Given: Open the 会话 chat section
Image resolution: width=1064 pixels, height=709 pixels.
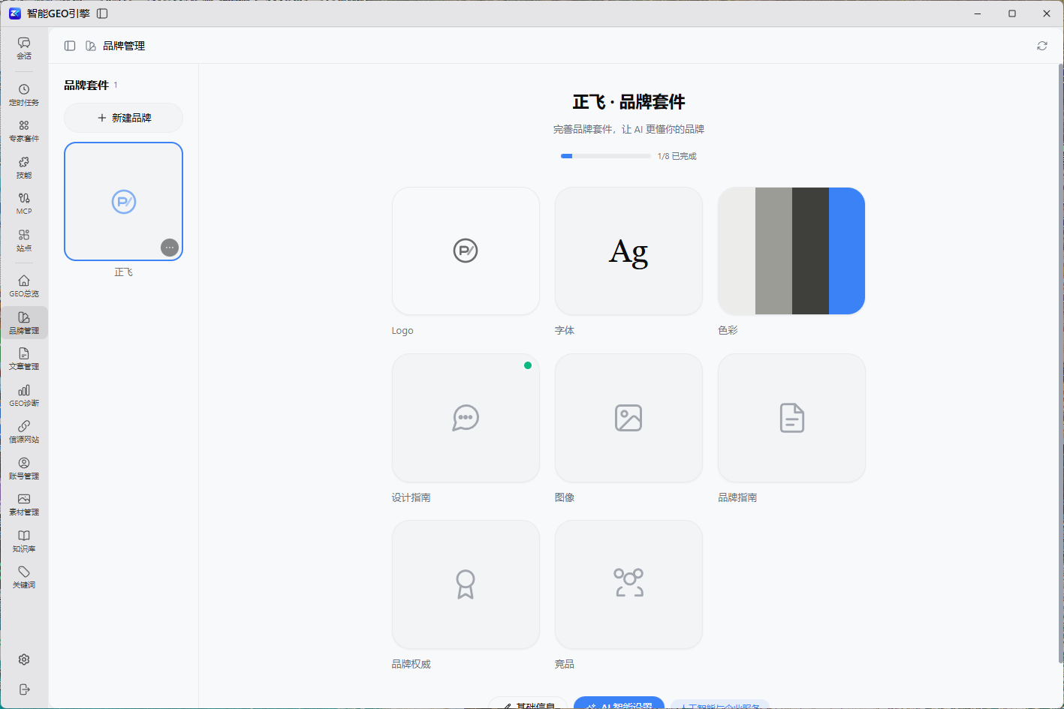Looking at the screenshot, I should (x=24, y=48).
